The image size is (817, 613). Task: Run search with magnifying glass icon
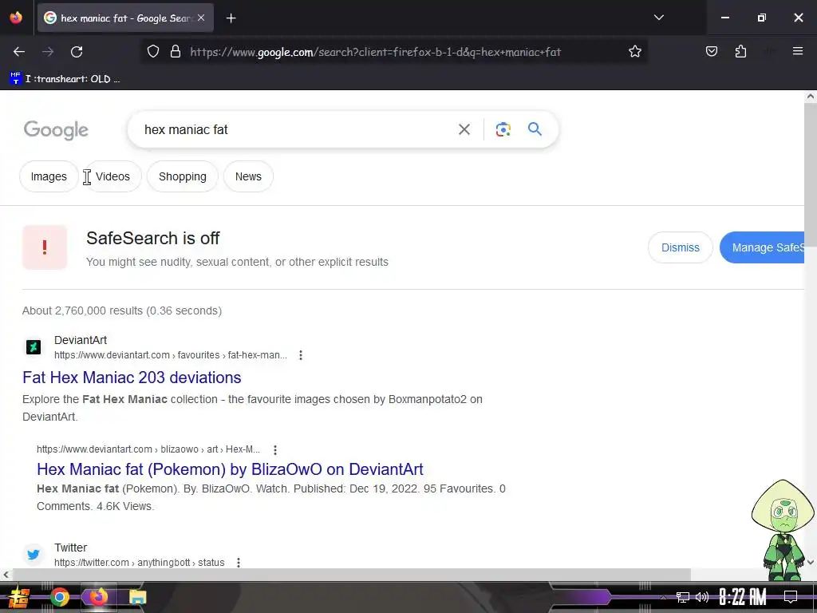coord(535,129)
